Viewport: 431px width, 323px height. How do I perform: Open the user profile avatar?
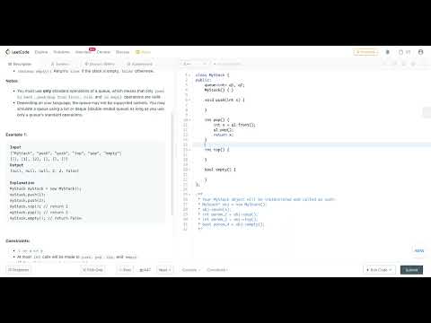420,52
